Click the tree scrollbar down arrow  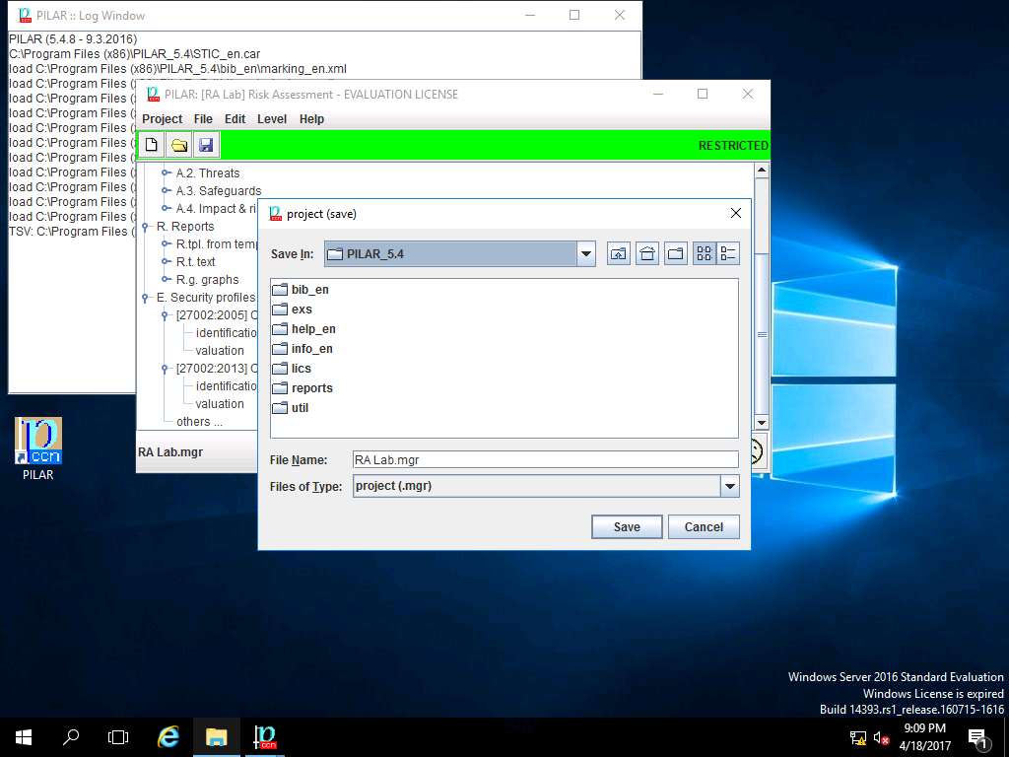[762, 423]
